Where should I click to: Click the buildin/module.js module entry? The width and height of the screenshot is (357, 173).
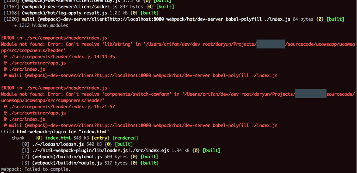coord(65,163)
